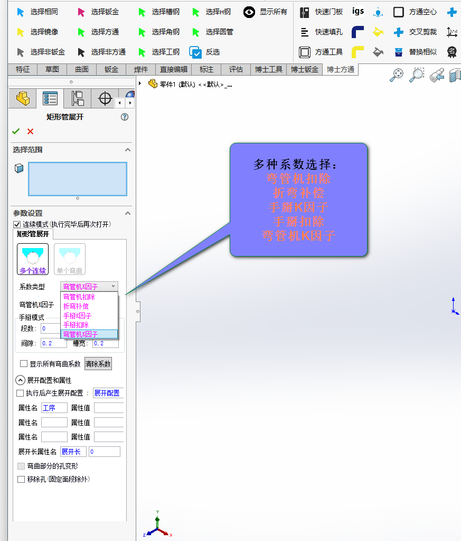Toggle the 连续模式 checkbox
The image size is (461, 541).
[17, 225]
